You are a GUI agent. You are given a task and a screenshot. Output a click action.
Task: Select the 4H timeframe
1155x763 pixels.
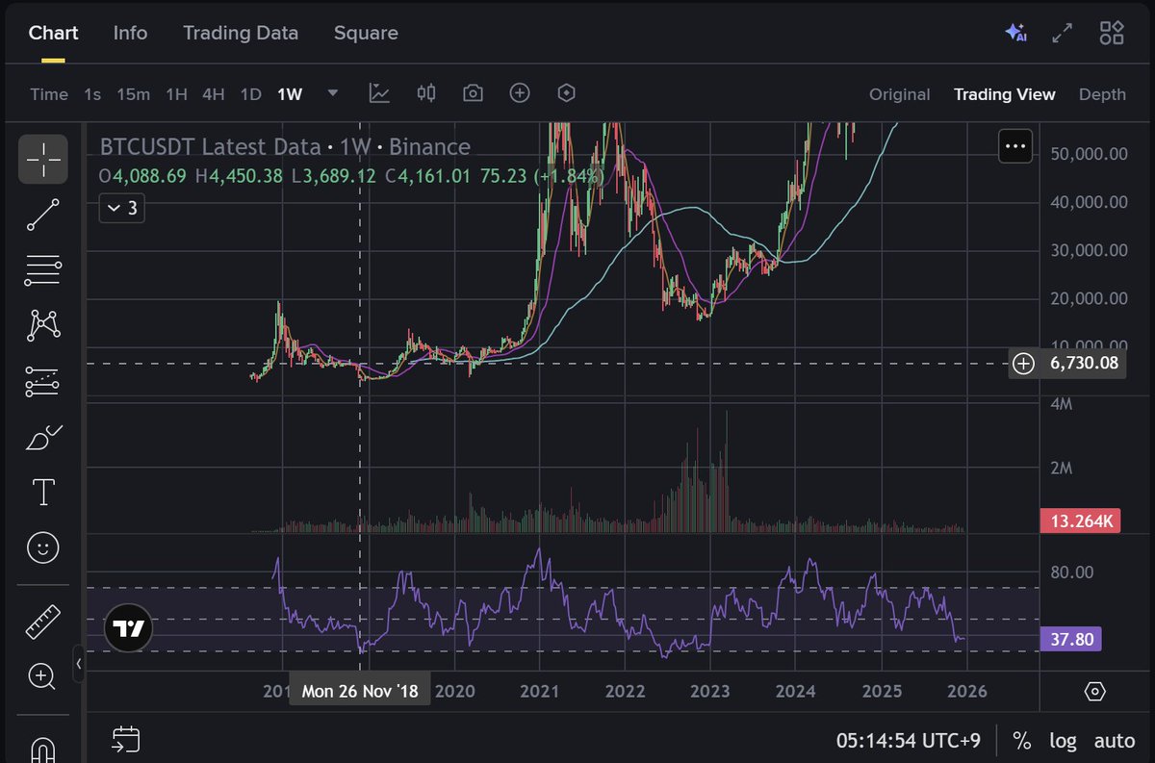(x=213, y=94)
